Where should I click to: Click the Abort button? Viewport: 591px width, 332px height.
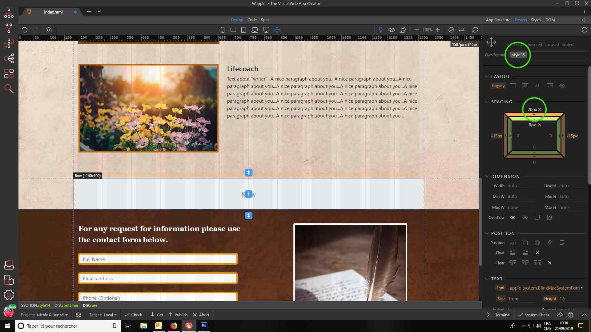[201, 315]
